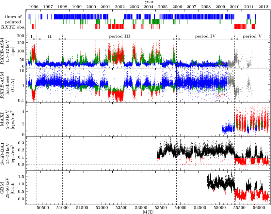Click the 53000 MJD tick label
This screenshot has height=214, width=271.
coord(141,207)
